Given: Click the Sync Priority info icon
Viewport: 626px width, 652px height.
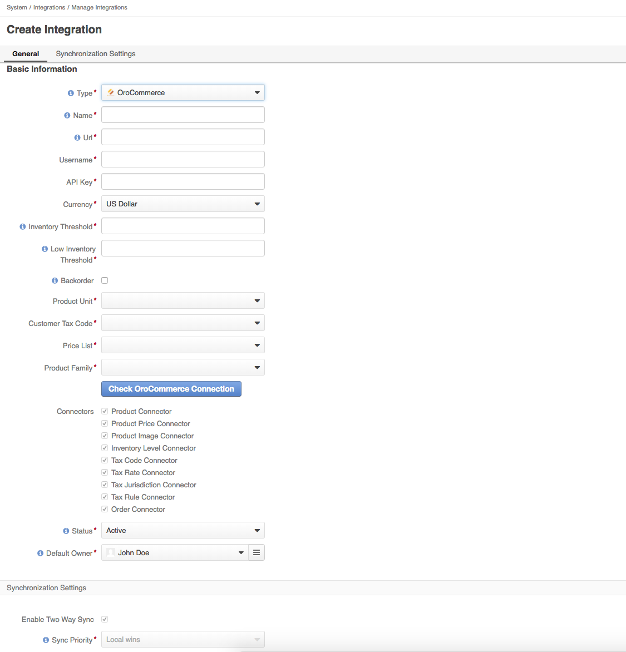Looking at the screenshot, I should (x=46, y=640).
